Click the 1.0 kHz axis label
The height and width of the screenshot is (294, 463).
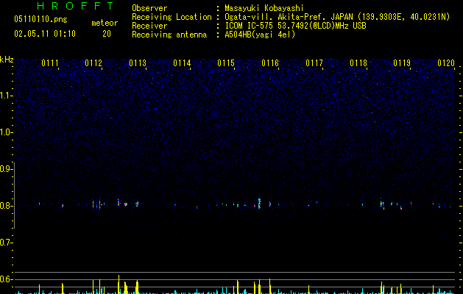6,132
